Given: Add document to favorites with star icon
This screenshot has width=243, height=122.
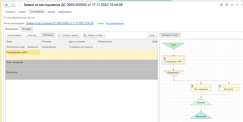Looking at the screenshot, I should coord(20,5).
